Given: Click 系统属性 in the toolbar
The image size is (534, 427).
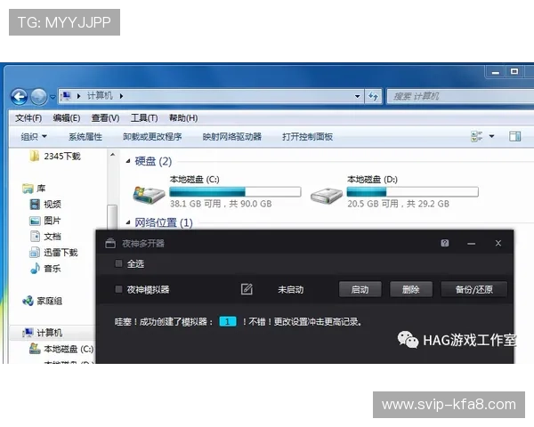Looking at the screenshot, I should [x=85, y=137].
